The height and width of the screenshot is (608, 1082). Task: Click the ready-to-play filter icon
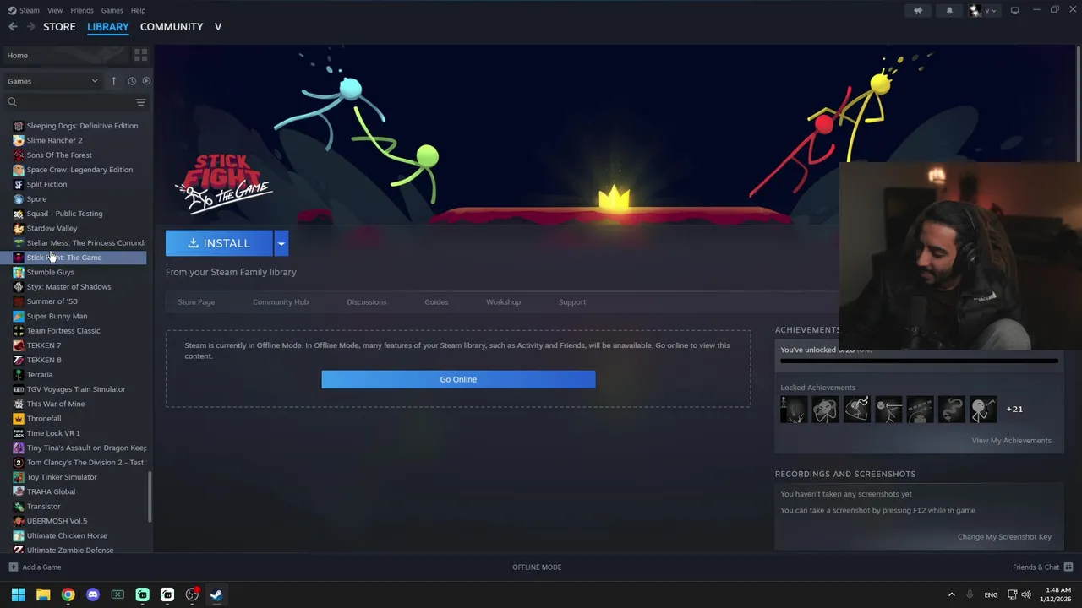(x=146, y=81)
